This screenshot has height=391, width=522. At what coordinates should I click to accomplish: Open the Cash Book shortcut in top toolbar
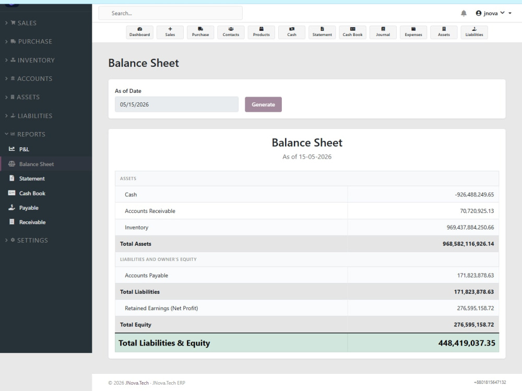click(x=352, y=32)
